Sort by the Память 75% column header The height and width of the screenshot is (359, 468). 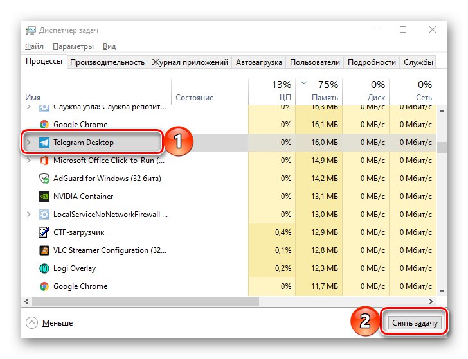[x=319, y=91]
